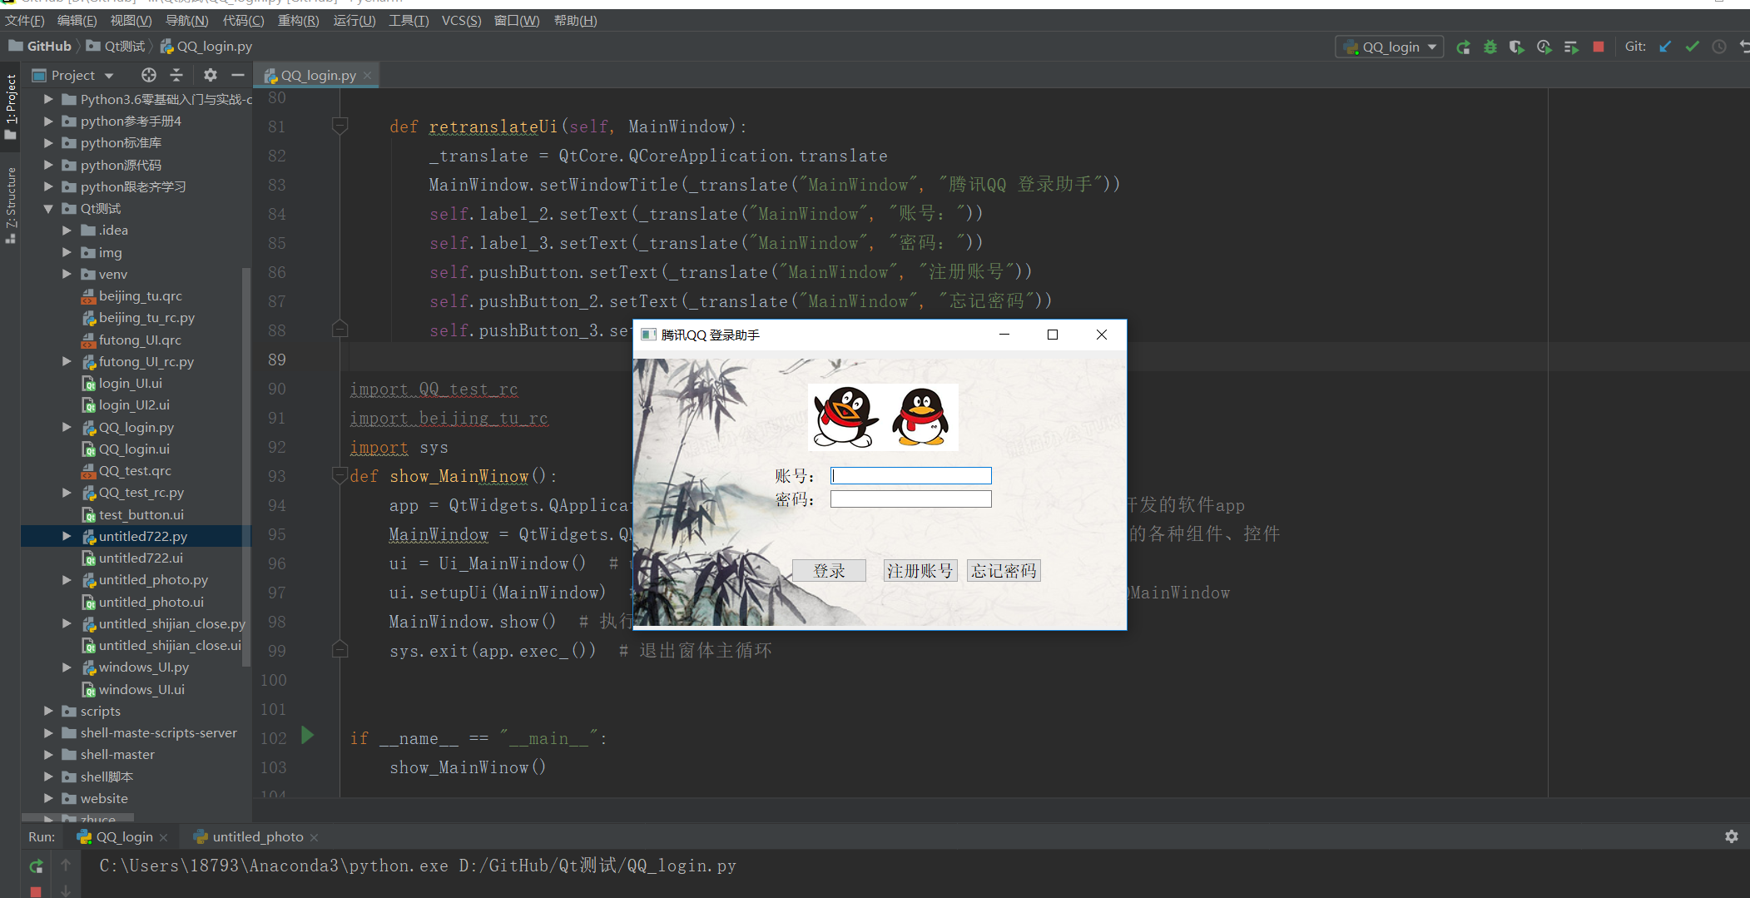Expand the .idea folder
This screenshot has height=898, width=1750.
point(67,231)
